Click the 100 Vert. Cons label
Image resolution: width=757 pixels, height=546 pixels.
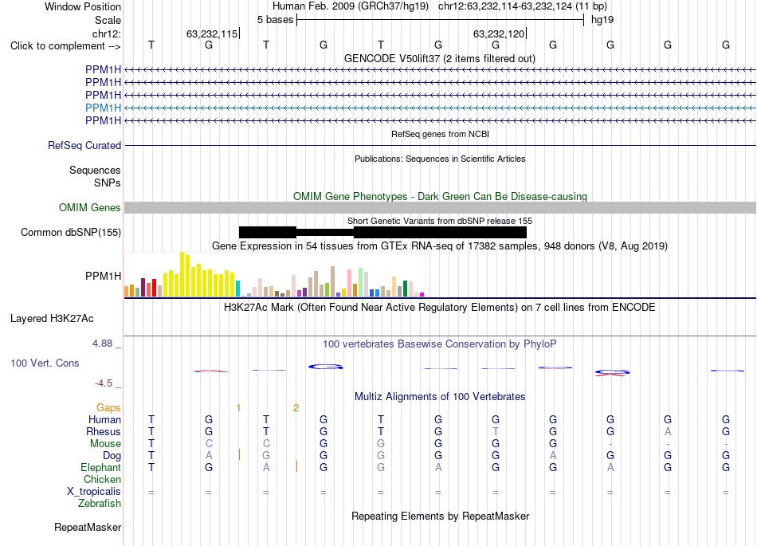click(45, 363)
